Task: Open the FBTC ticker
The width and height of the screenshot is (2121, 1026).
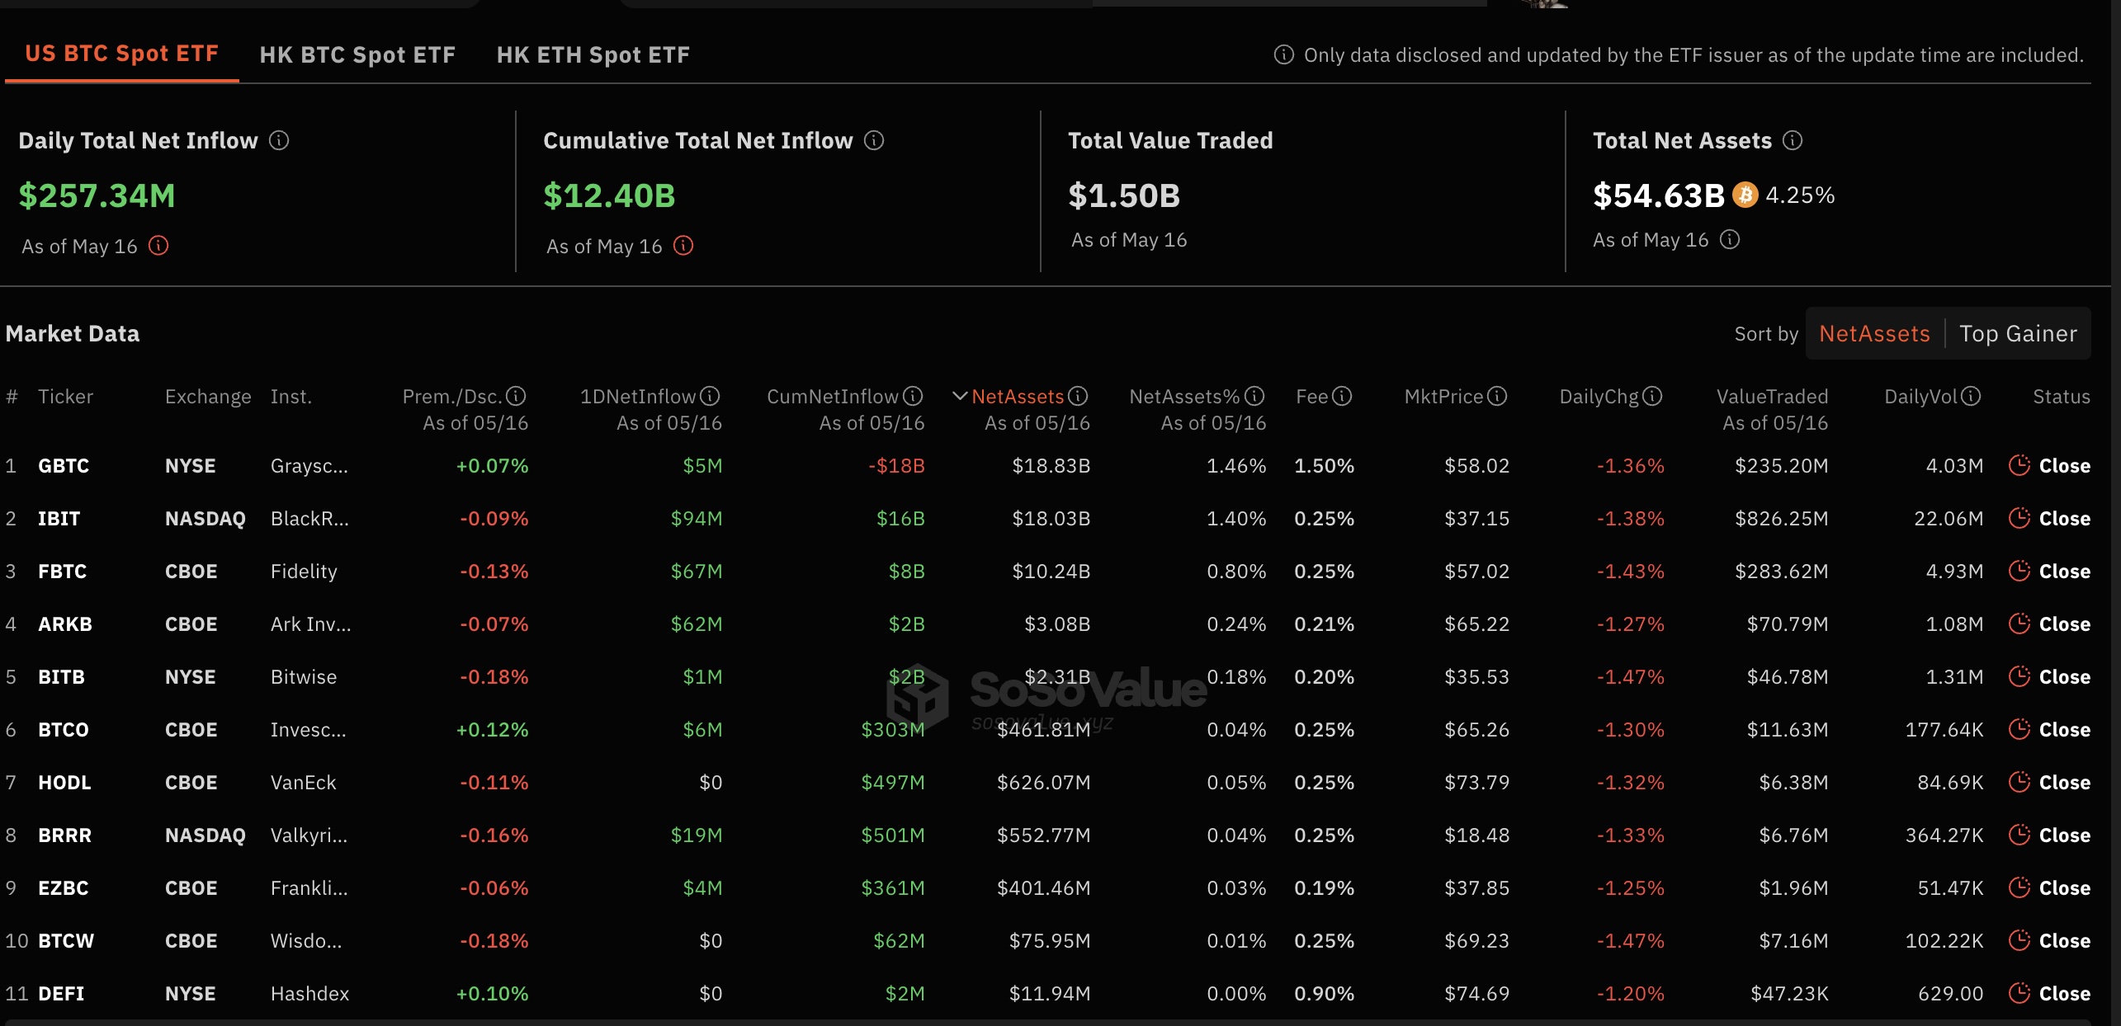Action: point(62,572)
